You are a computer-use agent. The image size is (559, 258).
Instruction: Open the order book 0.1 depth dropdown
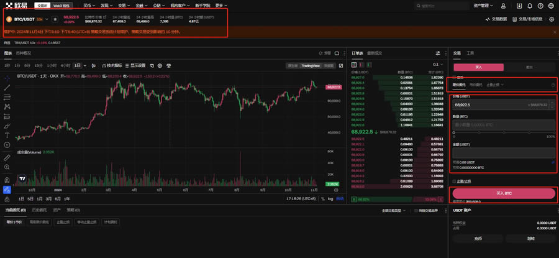(x=438, y=64)
